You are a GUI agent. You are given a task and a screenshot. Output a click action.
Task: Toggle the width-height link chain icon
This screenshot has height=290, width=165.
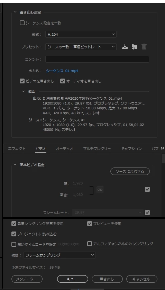tap(100, 190)
